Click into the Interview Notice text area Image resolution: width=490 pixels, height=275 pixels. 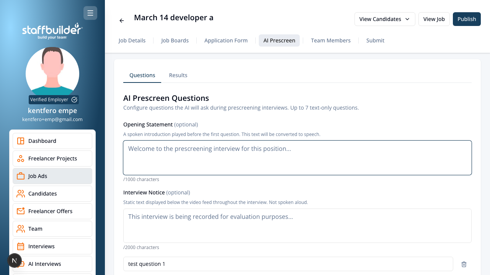297,226
